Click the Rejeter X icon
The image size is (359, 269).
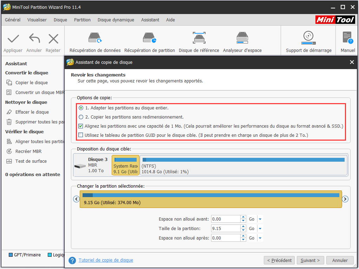click(53, 39)
